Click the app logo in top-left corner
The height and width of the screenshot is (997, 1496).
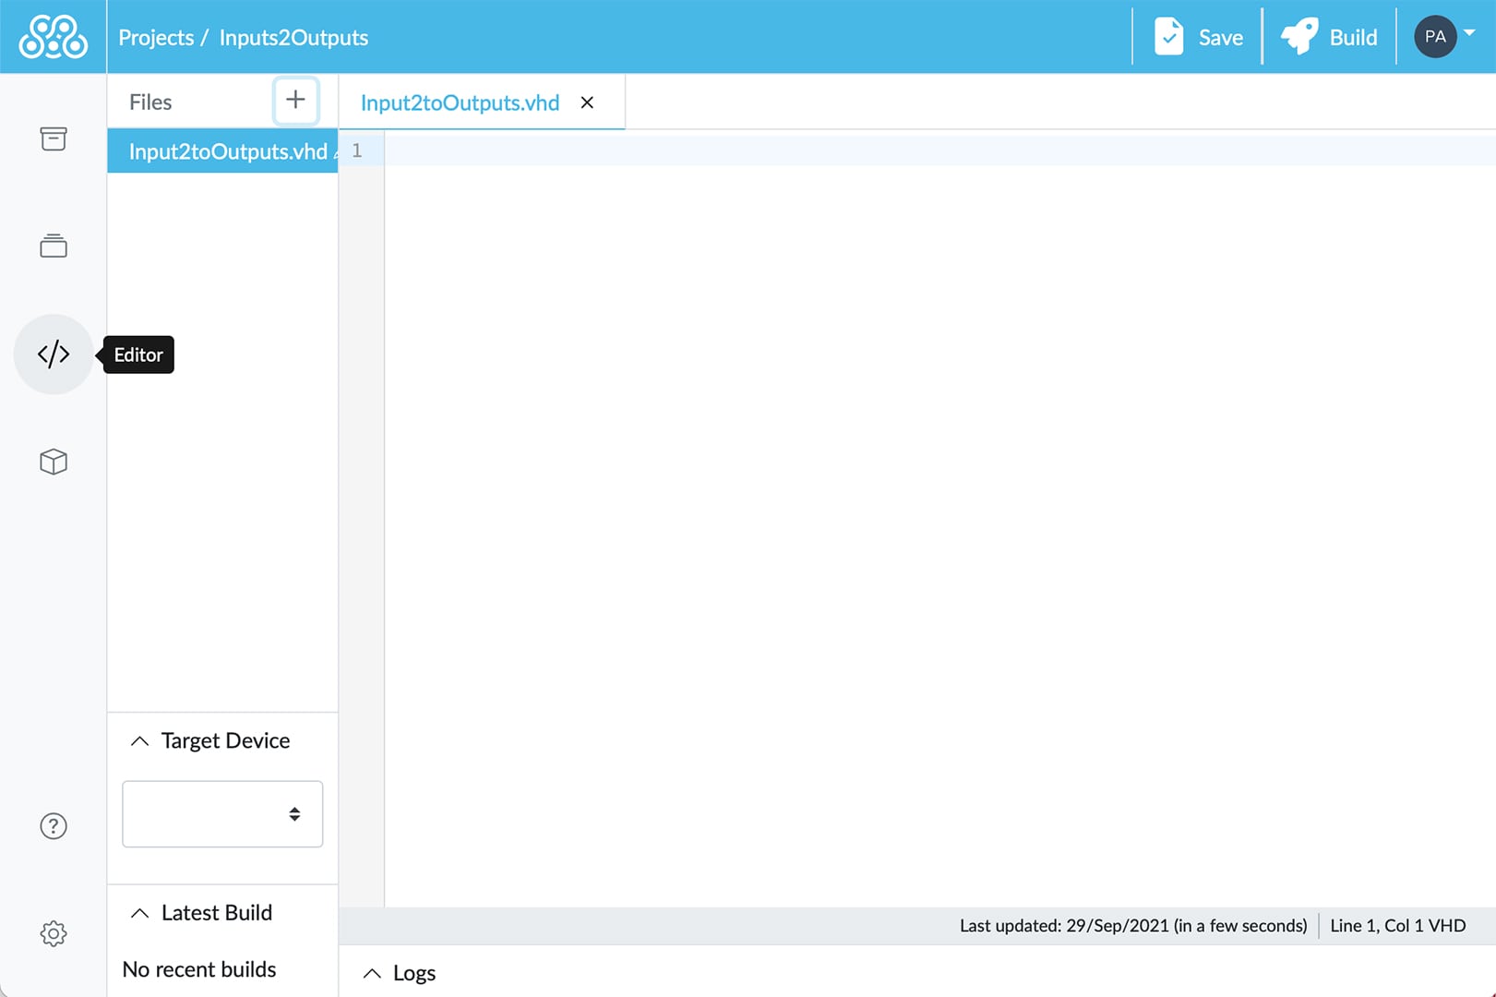coord(54,37)
